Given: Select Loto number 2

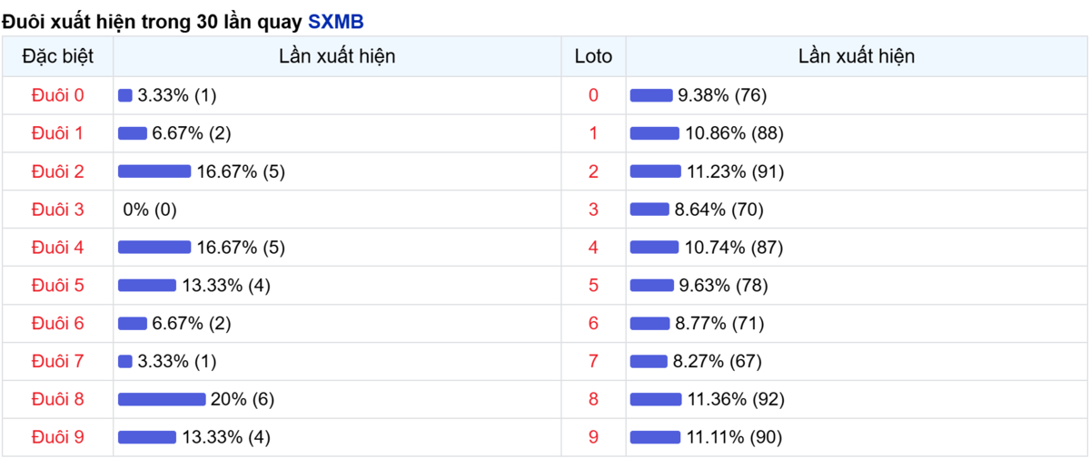Looking at the screenshot, I should click(593, 171).
